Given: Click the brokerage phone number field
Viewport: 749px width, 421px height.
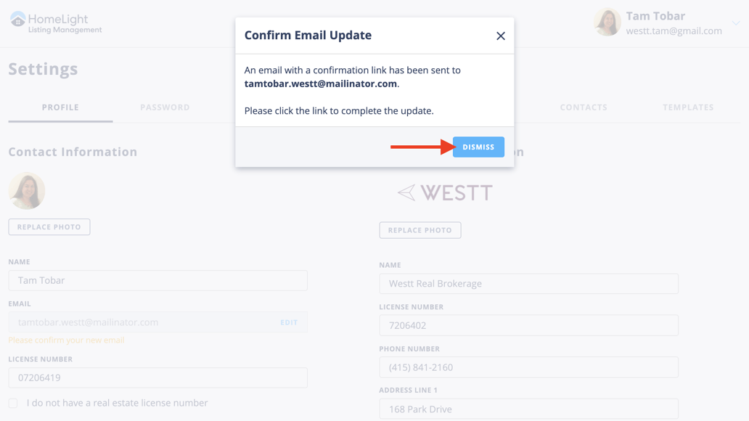Looking at the screenshot, I should pyautogui.click(x=528, y=367).
